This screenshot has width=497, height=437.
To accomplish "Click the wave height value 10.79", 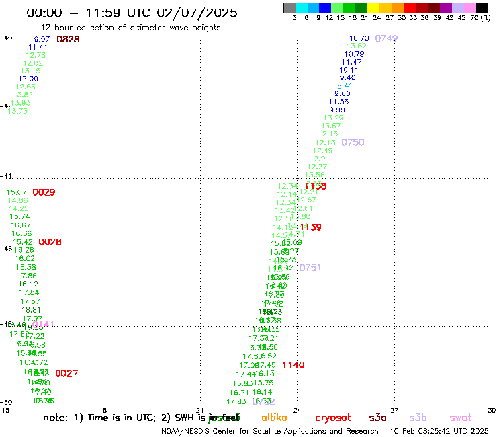I will tap(355, 54).
